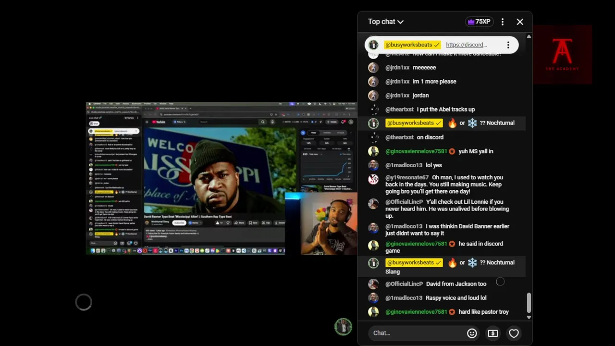Click the Subscribe button in streamed browser
615x346 pixels.
pyautogui.click(x=179, y=222)
